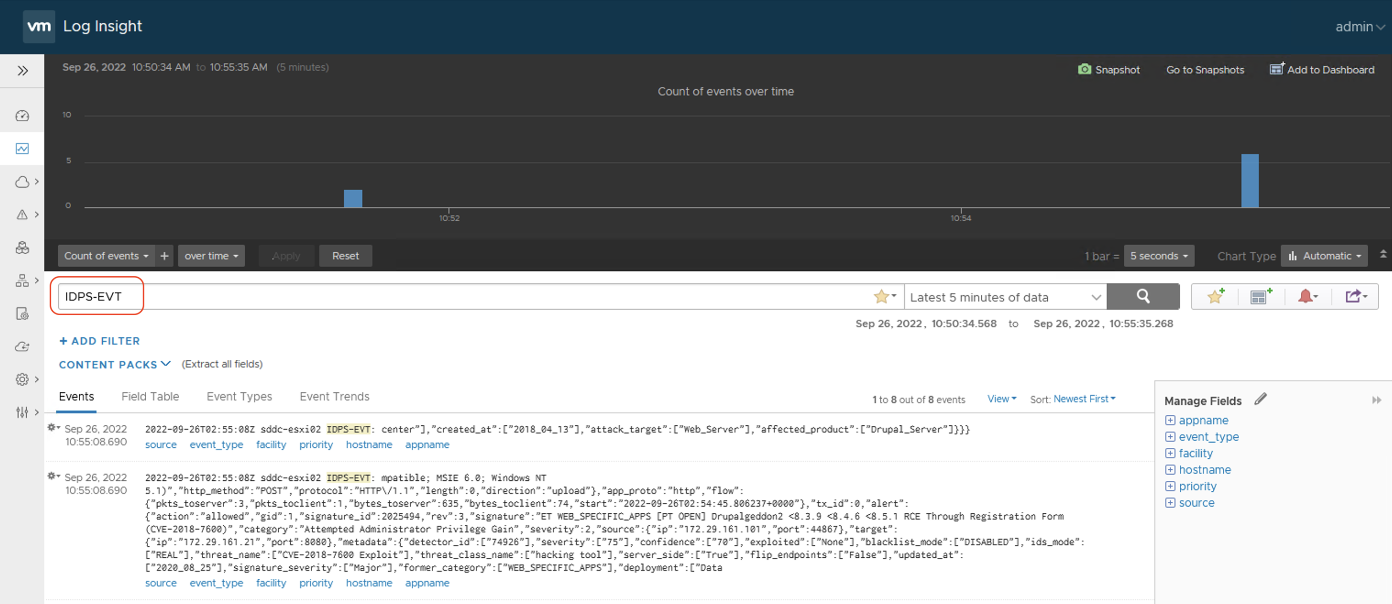Click priority field under second event
Image resolution: width=1392 pixels, height=604 pixels.
(316, 583)
